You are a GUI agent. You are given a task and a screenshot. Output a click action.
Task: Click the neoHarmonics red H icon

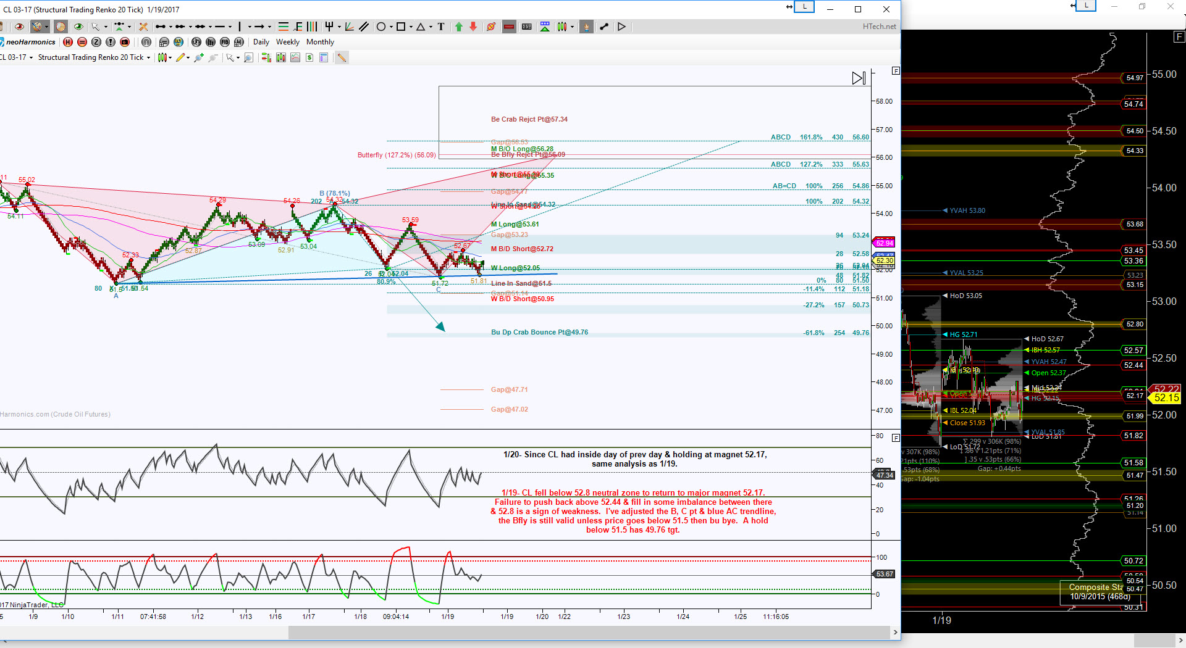(x=68, y=42)
